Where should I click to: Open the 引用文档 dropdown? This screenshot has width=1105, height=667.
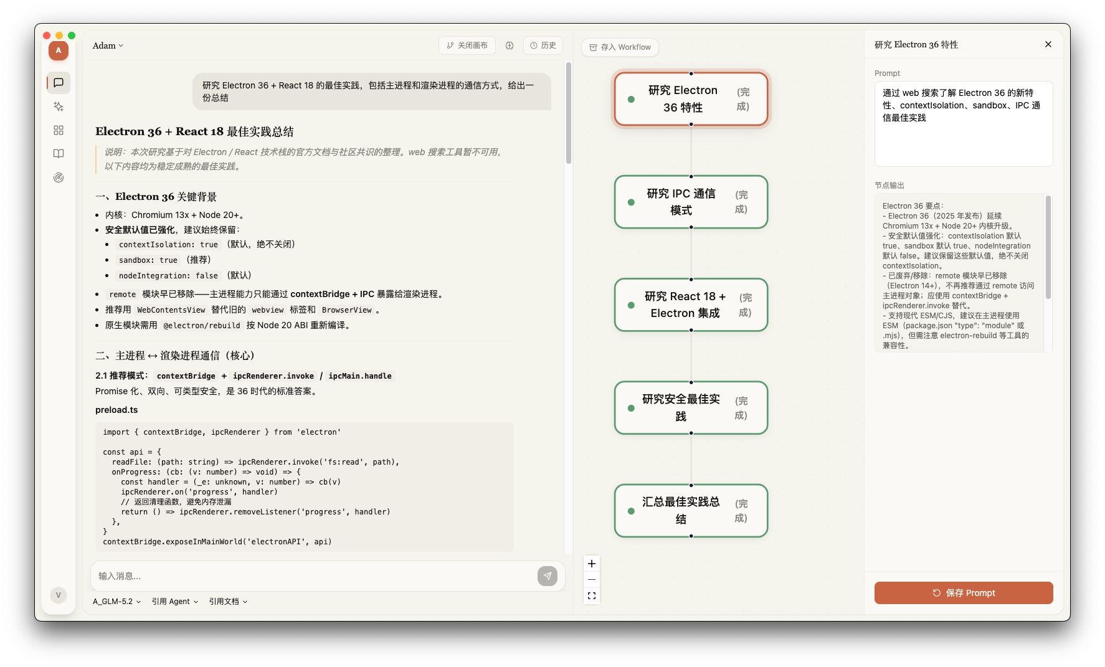pyautogui.click(x=228, y=602)
